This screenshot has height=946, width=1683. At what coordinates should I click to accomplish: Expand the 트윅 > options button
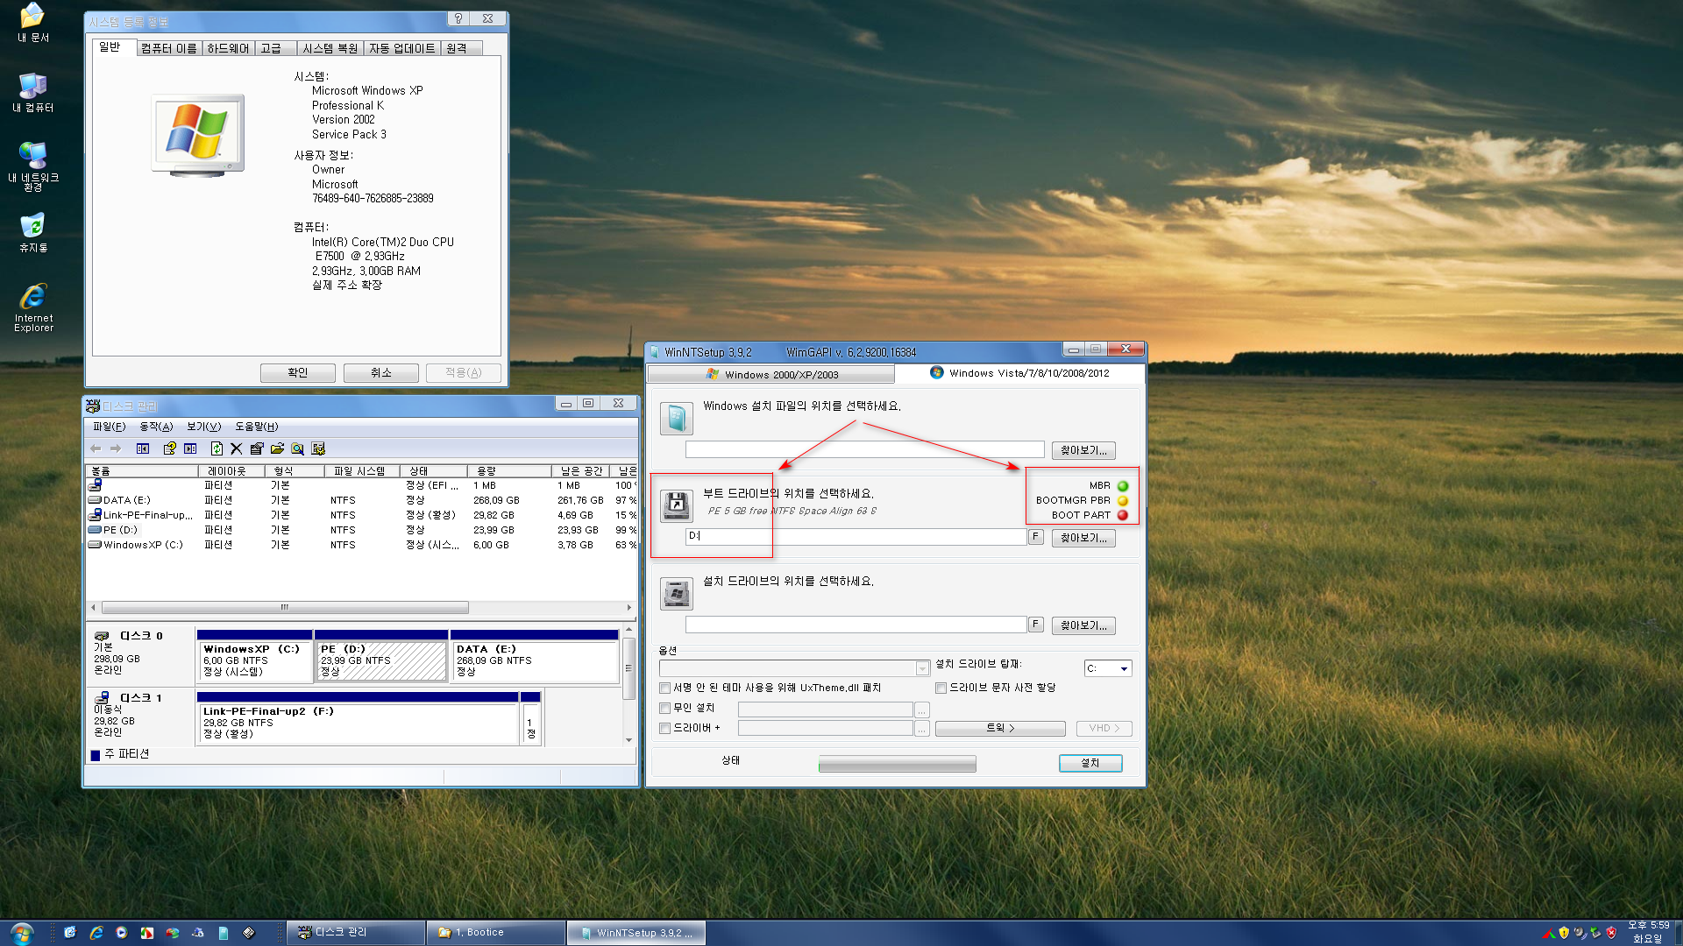pyautogui.click(x=1000, y=729)
